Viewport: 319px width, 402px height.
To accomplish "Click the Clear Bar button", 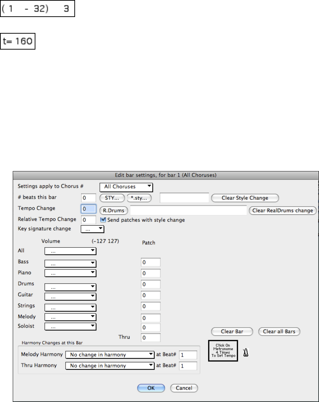I will click(232, 332).
